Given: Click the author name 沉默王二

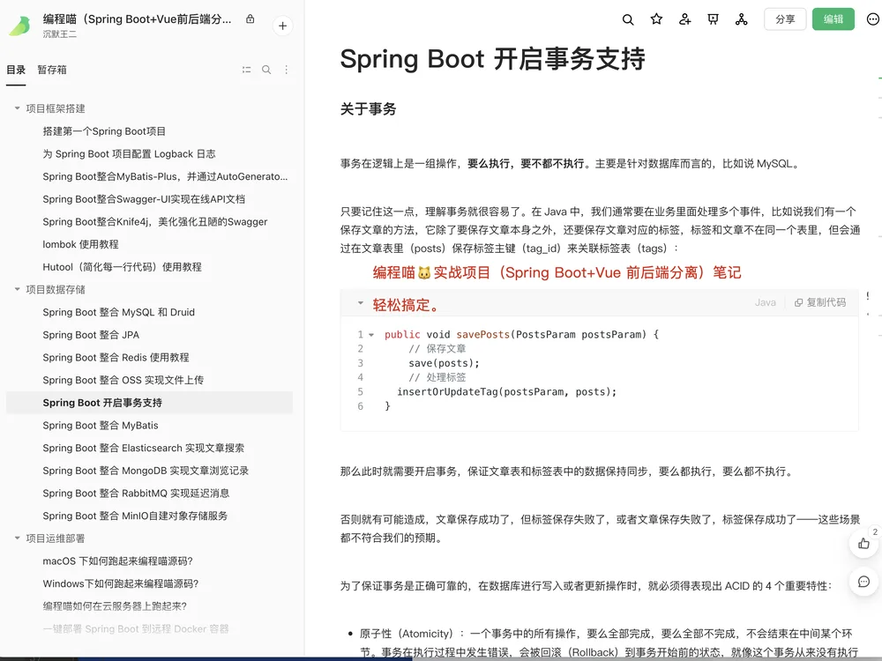Looking at the screenshot, I should [x=60, y=34].
